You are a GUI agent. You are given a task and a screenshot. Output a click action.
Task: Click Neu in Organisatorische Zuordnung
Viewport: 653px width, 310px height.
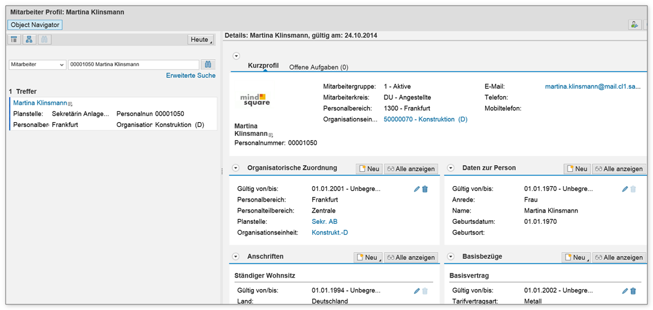pyautogui.click(x=369, y=169)
